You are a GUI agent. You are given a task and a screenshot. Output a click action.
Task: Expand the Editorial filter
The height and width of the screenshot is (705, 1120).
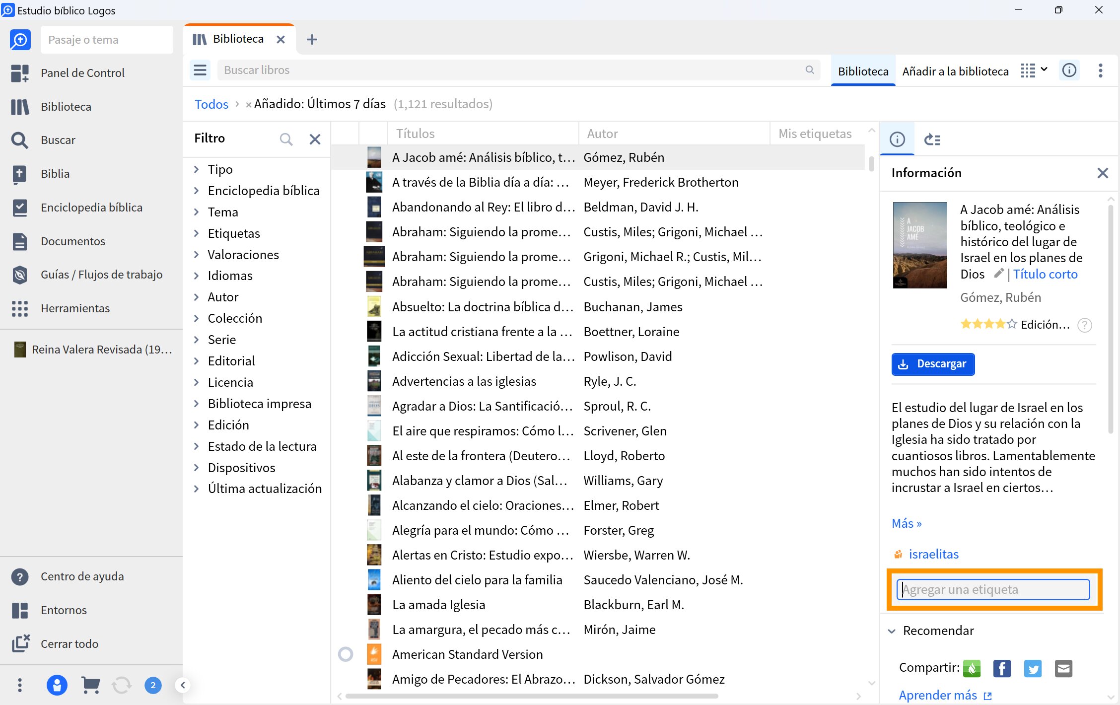(x=196, y=361)
